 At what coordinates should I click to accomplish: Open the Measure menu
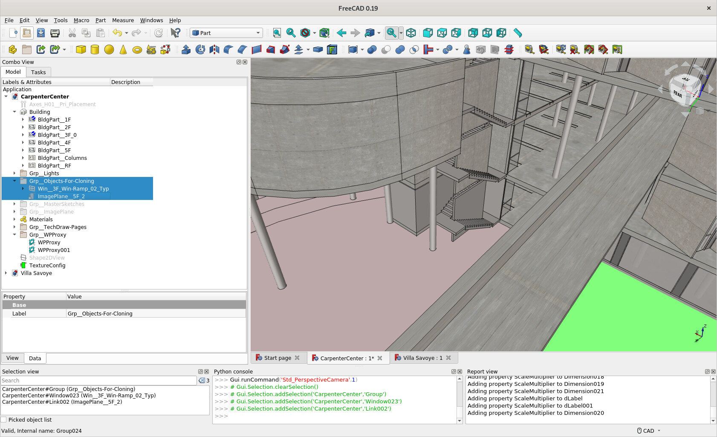123,20
